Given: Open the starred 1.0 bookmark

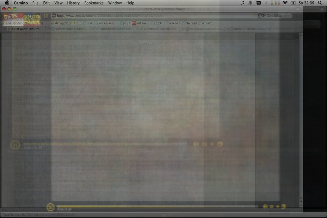Looking at the screenshot, I should point(77,23).
